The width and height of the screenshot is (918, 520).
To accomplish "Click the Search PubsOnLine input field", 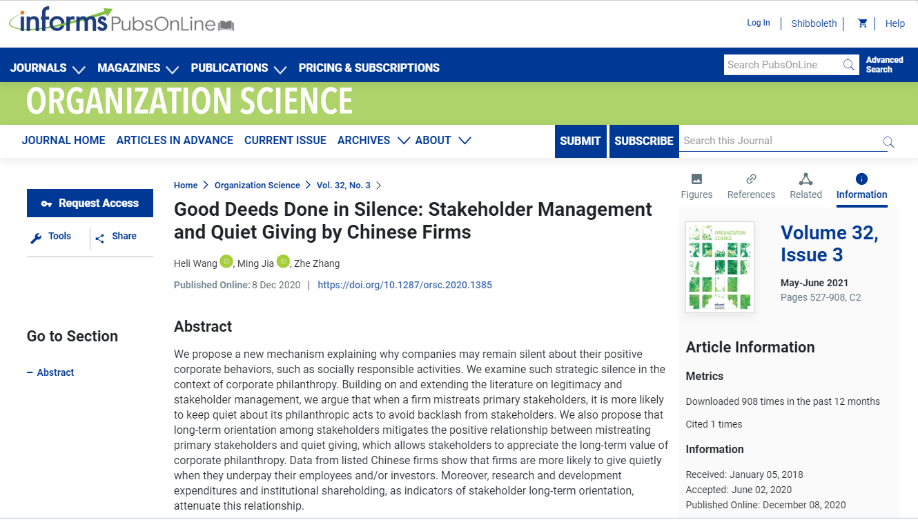I will point(782,65).
